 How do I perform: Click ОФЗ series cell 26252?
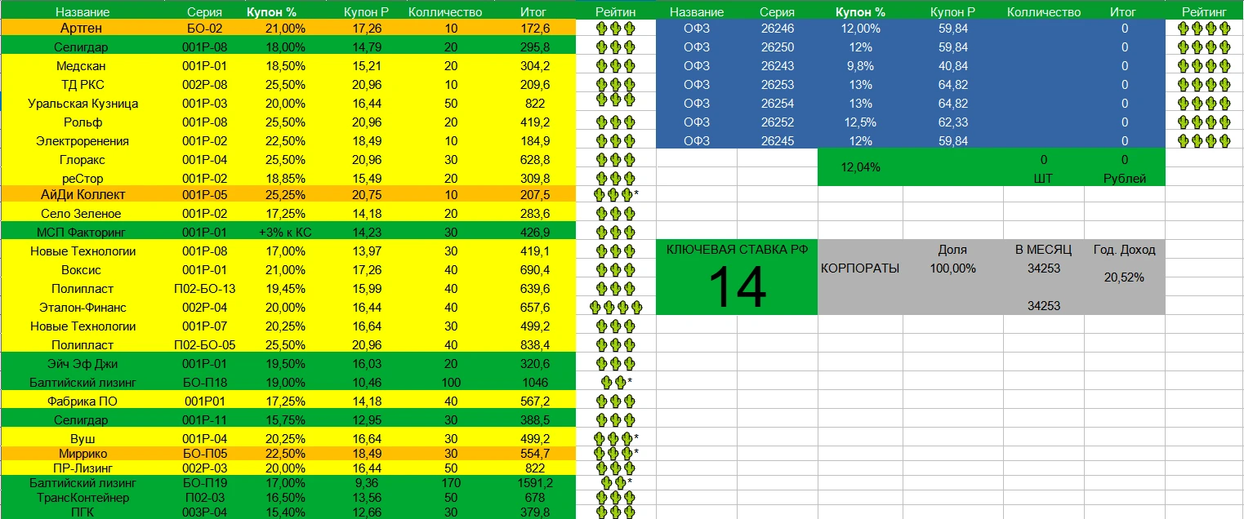coord(776,122)
